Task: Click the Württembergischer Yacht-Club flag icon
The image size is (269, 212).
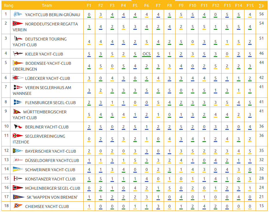Action: pyautogui.click(x=17, y=111)
